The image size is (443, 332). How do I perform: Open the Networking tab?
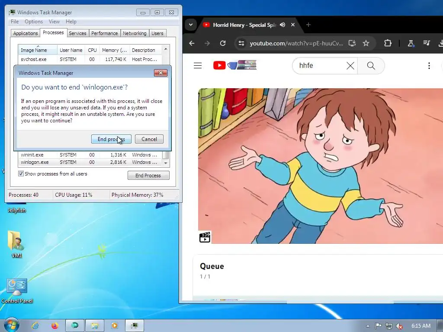[x=135, y=33]
